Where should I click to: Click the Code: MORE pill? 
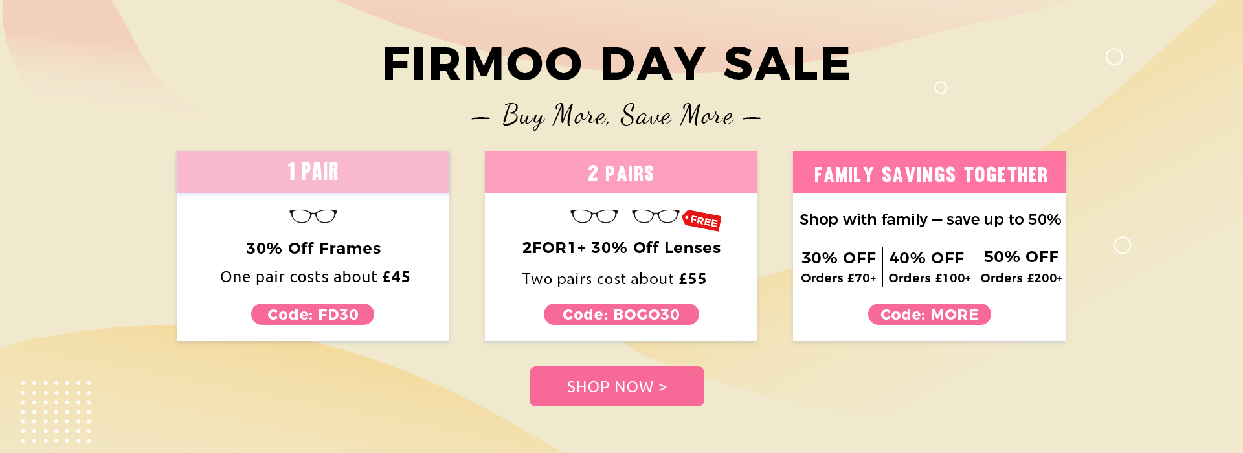tap(929, 315)
